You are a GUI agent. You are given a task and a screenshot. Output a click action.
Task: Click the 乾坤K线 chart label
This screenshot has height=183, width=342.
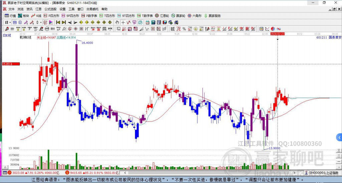[x=25, y=38]
